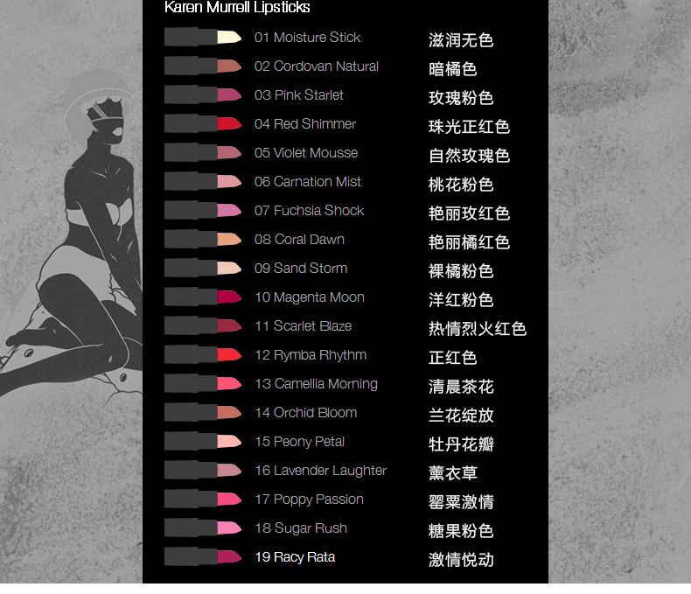
Task: Click the "15 Peony Petal" label
Action: 300,442
